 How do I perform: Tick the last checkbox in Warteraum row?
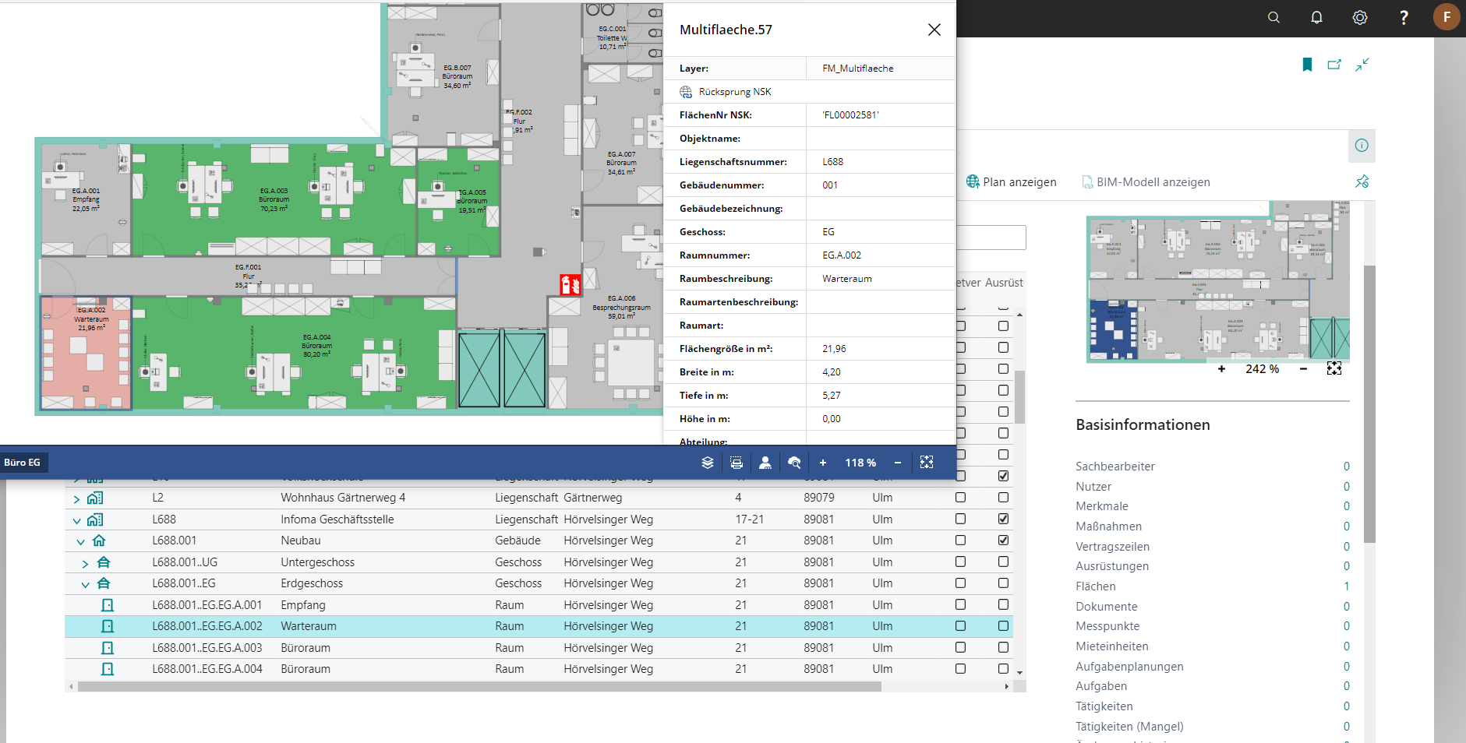[1003, 626]
